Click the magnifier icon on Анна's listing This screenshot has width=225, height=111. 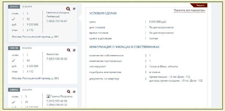coord(69,50)
